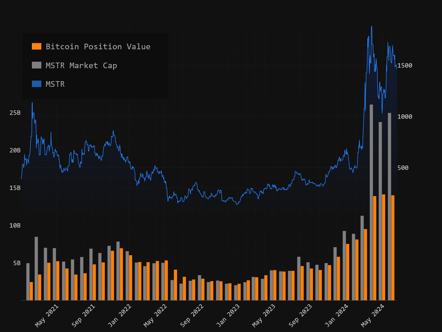Click the 10B left axis label

point(15,225)
